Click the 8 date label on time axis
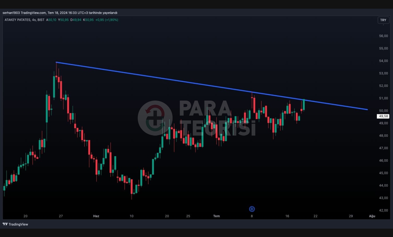The width and height of the screenshot is (393, 237). (252, 216)
